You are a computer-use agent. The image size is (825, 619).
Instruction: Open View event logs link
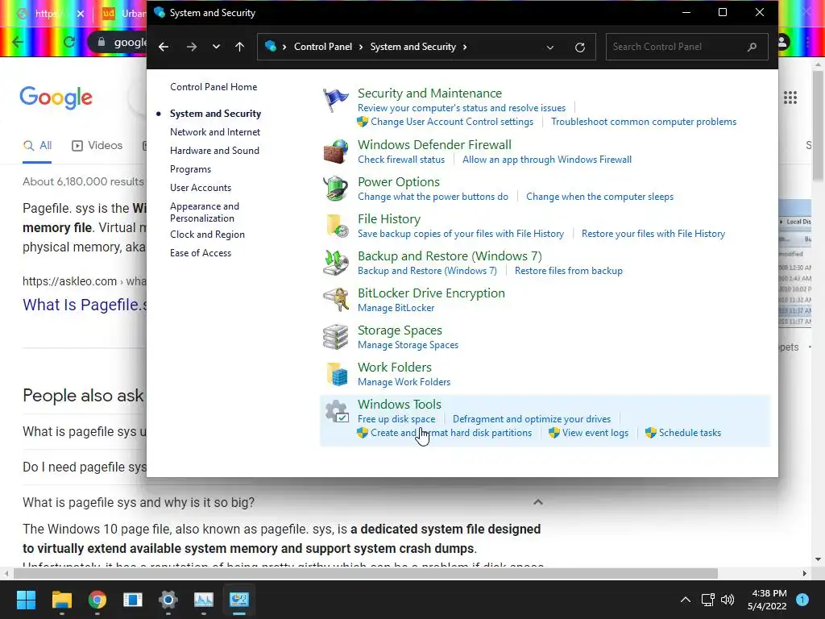pos(595,433)
